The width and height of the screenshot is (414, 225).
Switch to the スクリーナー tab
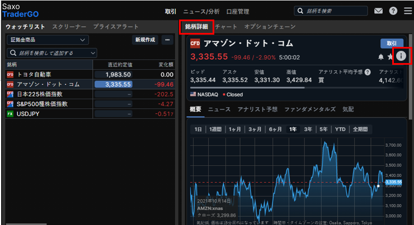69,27
